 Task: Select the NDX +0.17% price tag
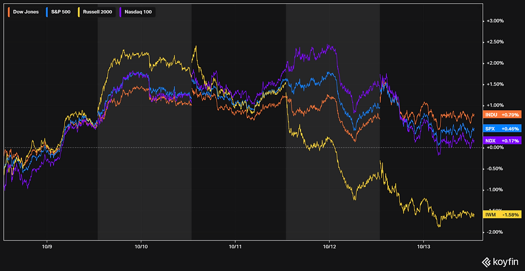click(502, 140)
